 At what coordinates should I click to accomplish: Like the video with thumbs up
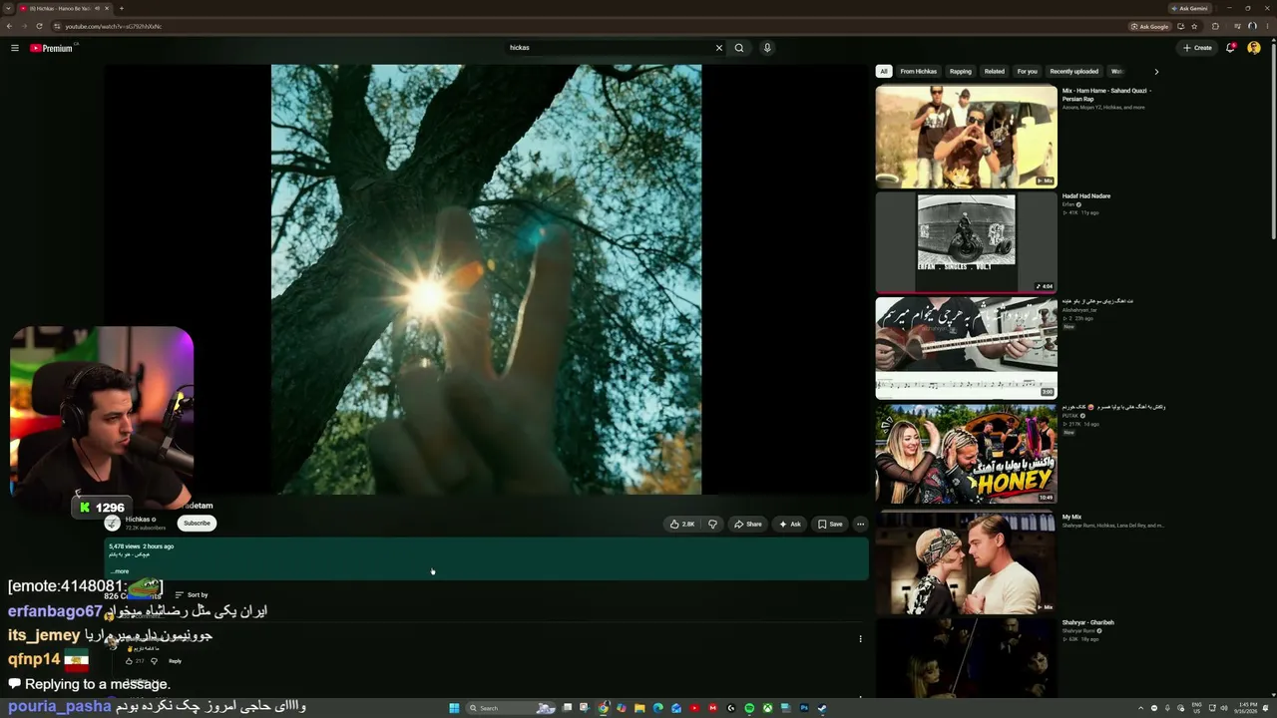click(682, 524)
